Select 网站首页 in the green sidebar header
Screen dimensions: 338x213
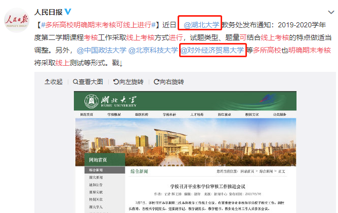(x=98, y=160)
